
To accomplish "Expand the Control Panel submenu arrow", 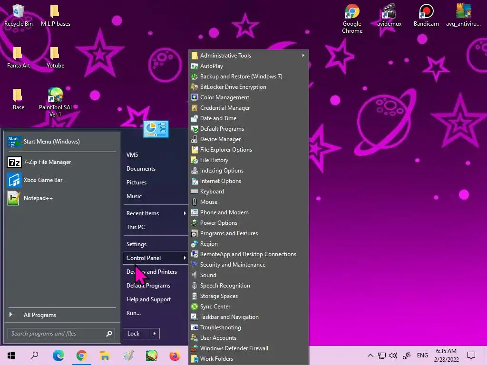I will 185,258.
